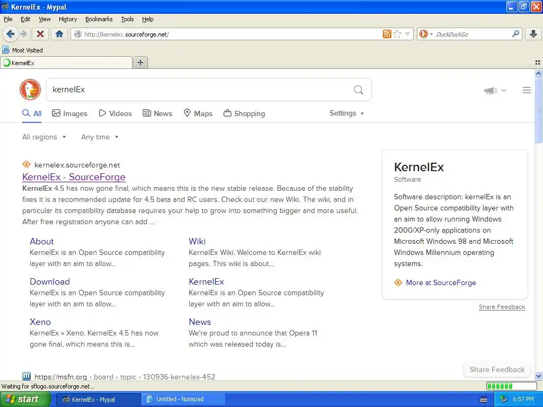Expand the Settings dropdown
Screen dimensions: 543x407
pos(347,113)
